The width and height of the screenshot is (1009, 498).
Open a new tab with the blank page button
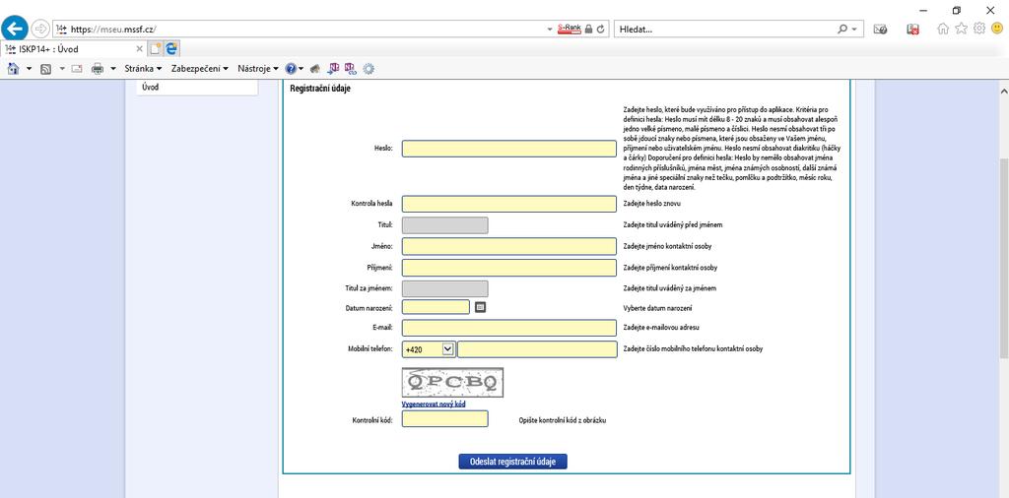pyautogui.click(x=156, y=49)
